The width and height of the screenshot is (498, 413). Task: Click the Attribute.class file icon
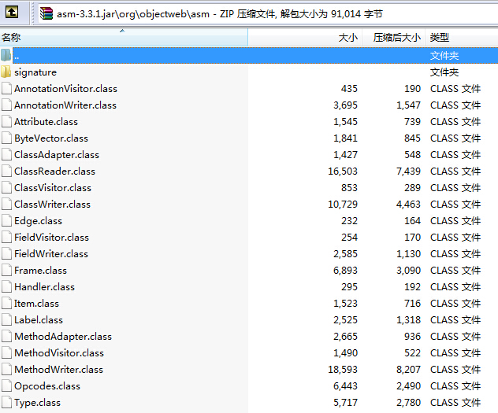(6, 121)
